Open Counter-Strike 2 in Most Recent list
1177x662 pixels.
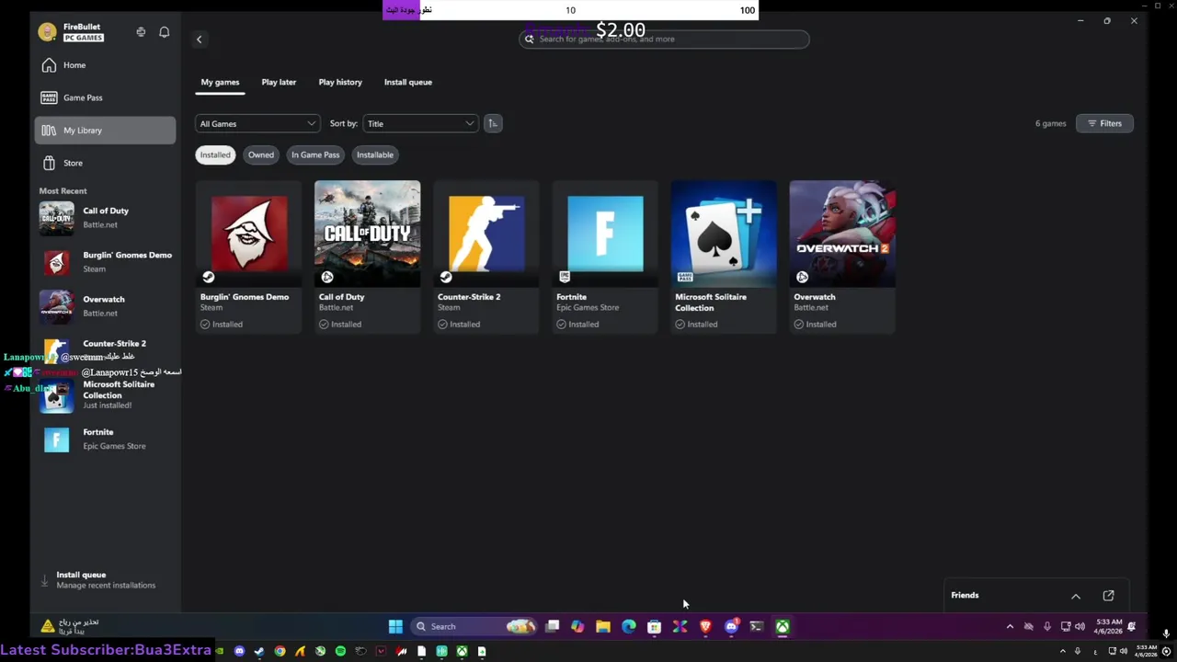[105, 349]
